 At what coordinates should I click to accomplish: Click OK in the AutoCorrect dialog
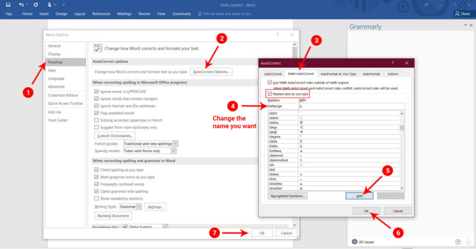tap(366, 211)
